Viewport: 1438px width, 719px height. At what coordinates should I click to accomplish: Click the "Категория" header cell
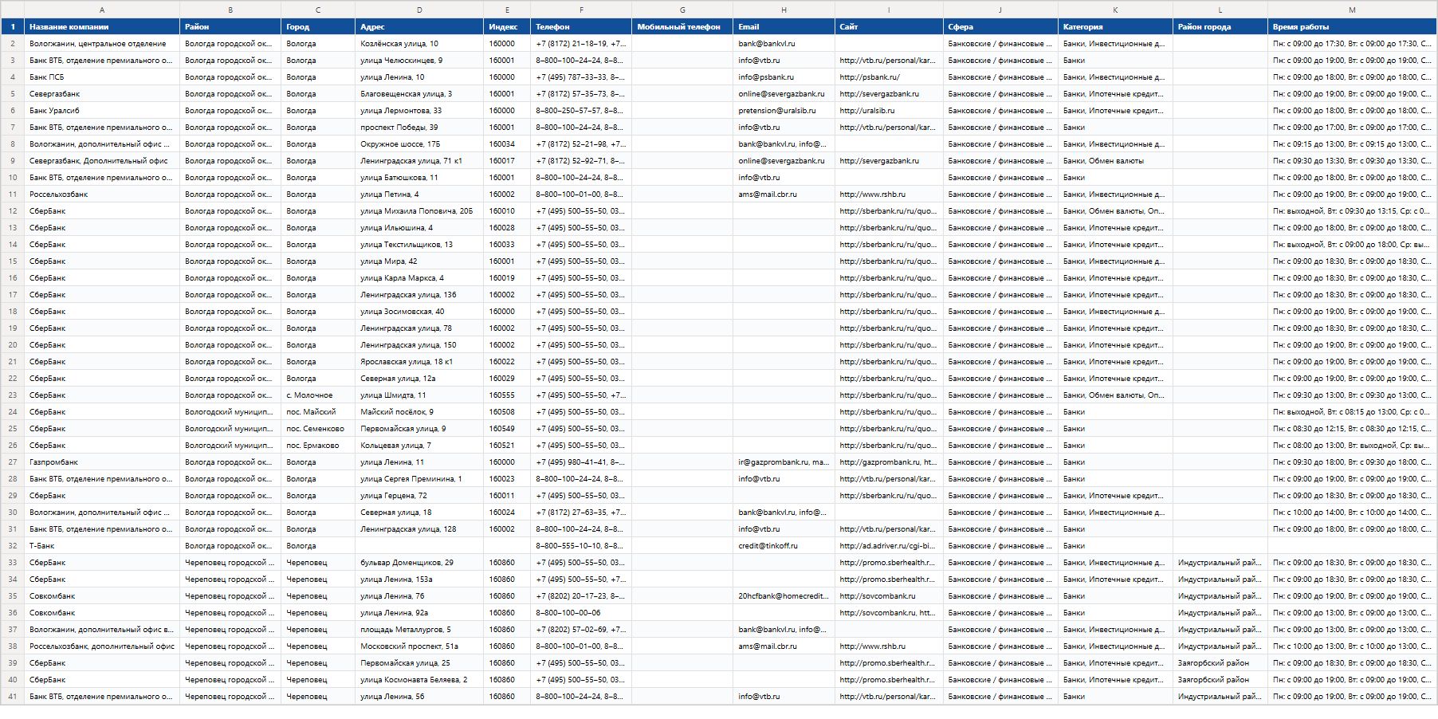1115,27
